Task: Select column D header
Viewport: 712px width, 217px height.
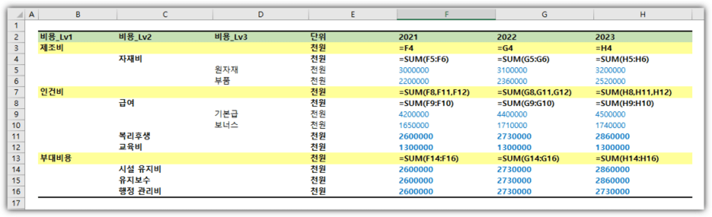Action: [x=261, y=15]
